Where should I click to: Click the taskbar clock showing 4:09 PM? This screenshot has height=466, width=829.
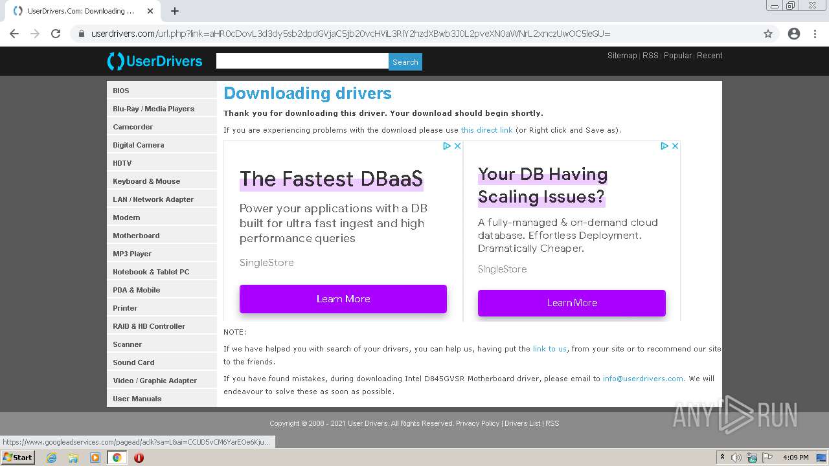click(796, 458)
